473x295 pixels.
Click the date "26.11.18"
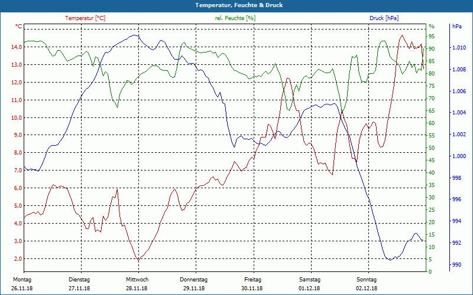click(22, 289)
